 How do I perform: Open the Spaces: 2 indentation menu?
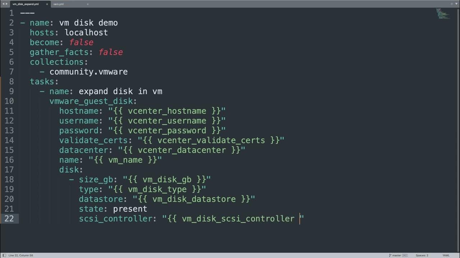[x=422, y=255]
